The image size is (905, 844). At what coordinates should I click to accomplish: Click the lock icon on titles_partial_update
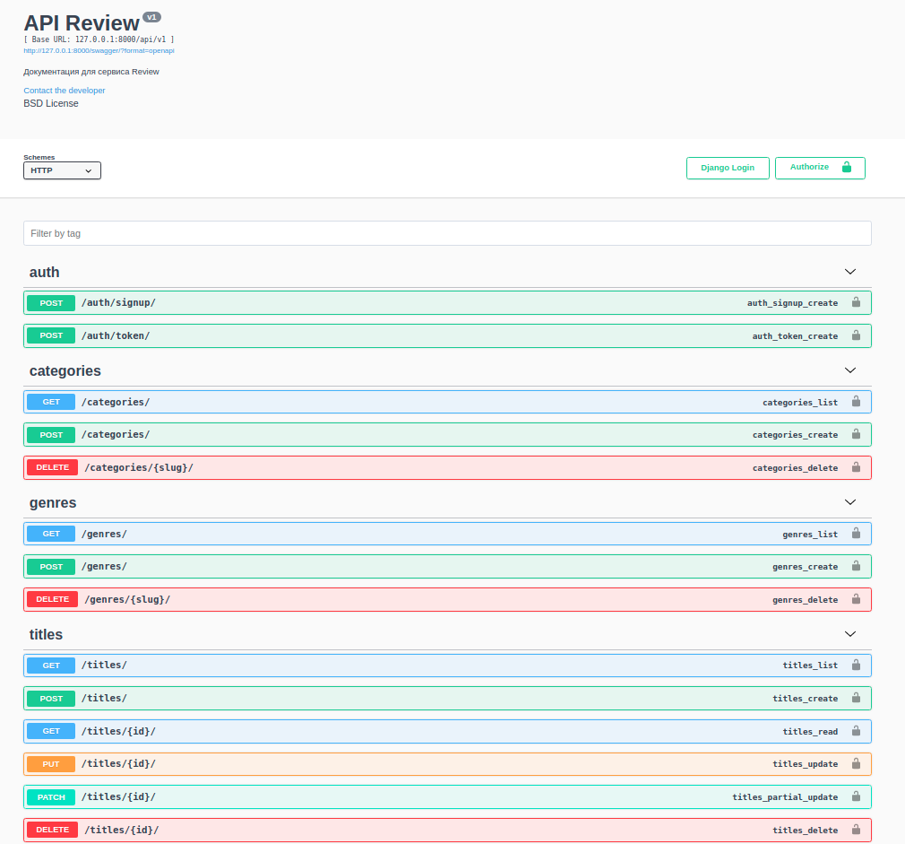[856, 796]
